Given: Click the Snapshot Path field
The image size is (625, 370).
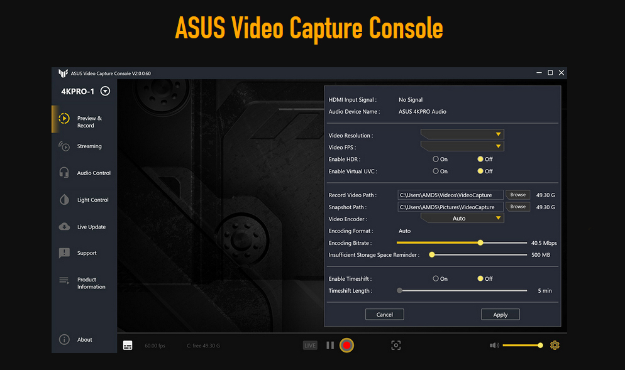Looking at the screenshot, I should click(x=450, y=207).
